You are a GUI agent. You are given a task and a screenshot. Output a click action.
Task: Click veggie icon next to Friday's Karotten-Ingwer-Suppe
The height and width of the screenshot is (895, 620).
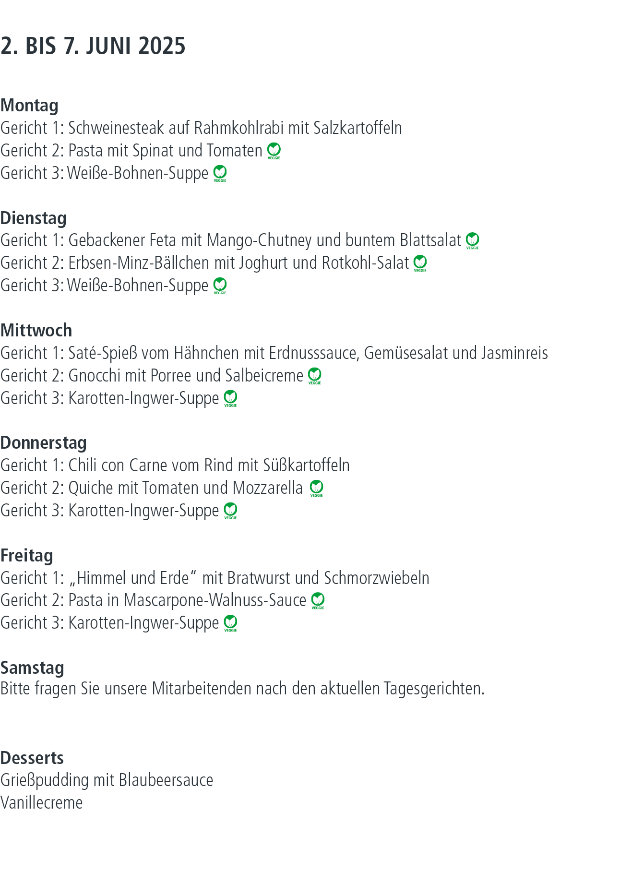[x=231, y=623]
